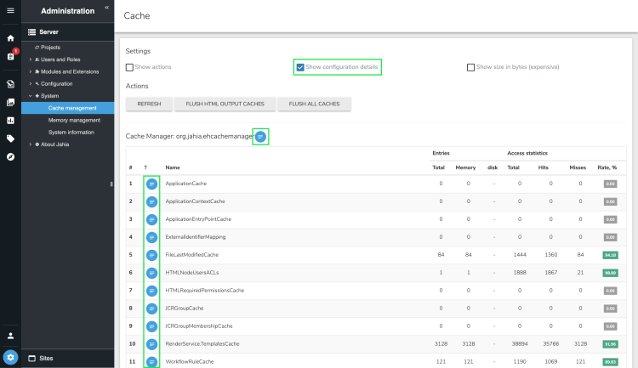Click access total value 38894
The height and width of the screenshot is (368, 638).
click(x=520, y=344)
